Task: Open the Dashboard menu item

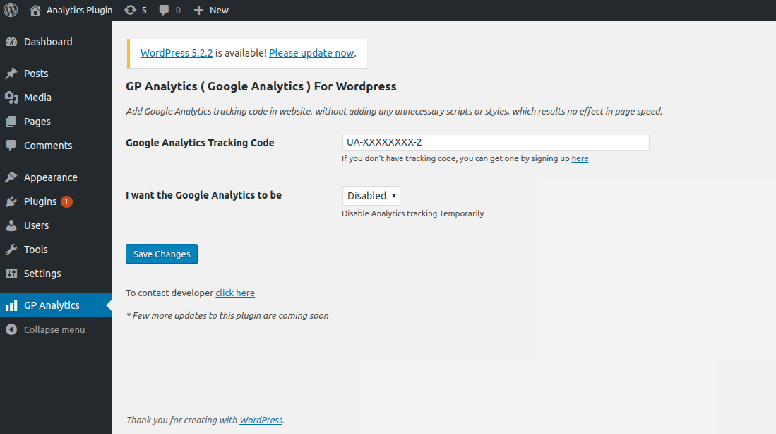Action: (x=48, y=42)
